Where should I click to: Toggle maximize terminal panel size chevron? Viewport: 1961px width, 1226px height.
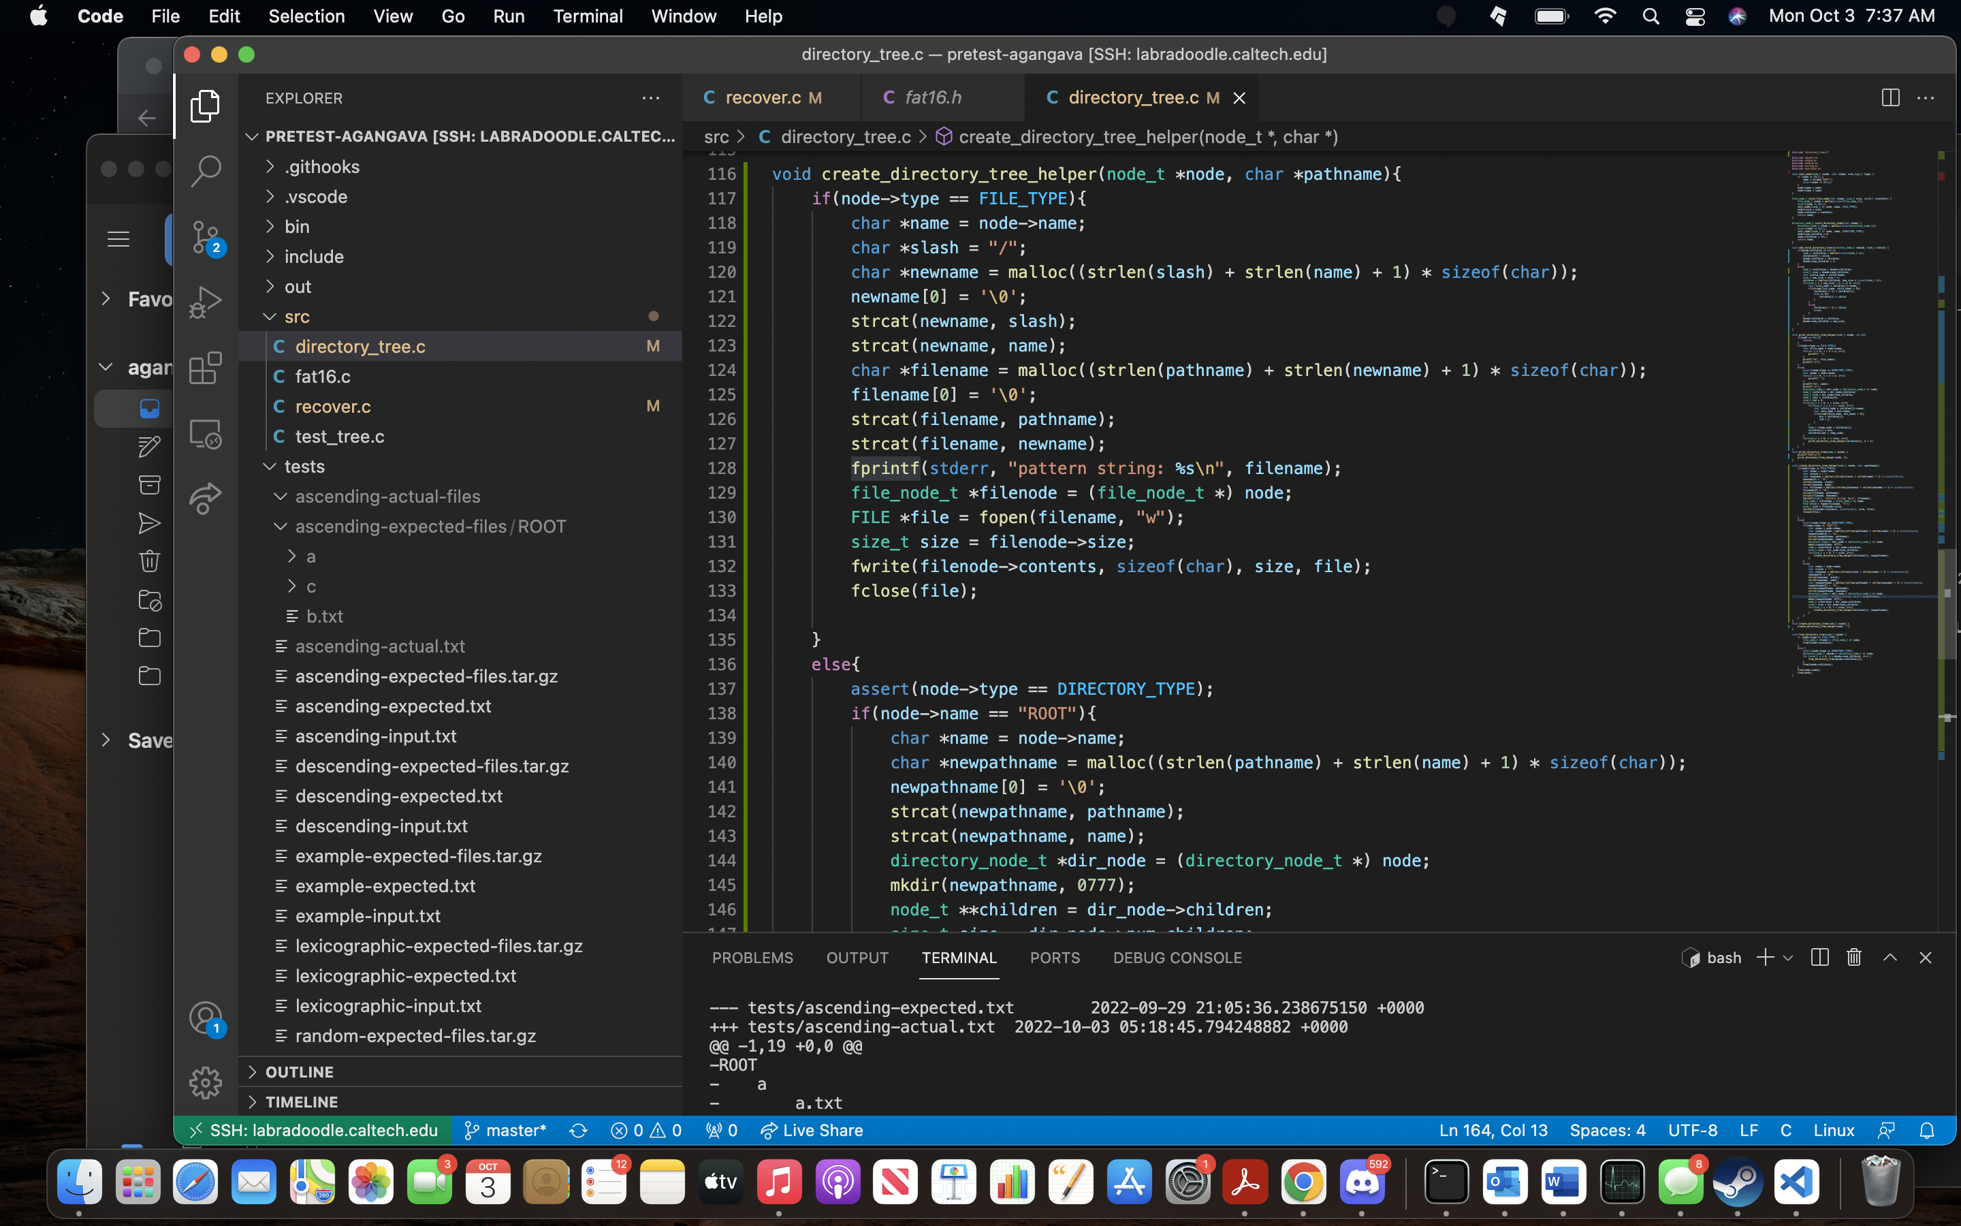point(1890,958)
